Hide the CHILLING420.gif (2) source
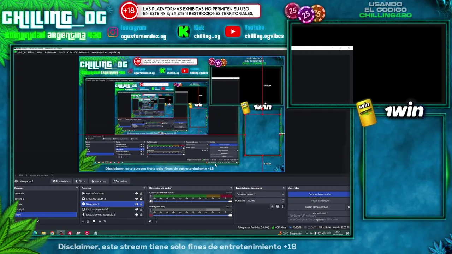 click(136, 199)
